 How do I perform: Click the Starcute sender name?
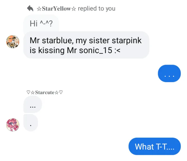(44, 92)
